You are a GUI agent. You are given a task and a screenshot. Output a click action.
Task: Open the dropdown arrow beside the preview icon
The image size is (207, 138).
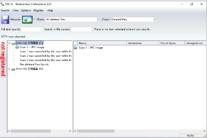34,19
